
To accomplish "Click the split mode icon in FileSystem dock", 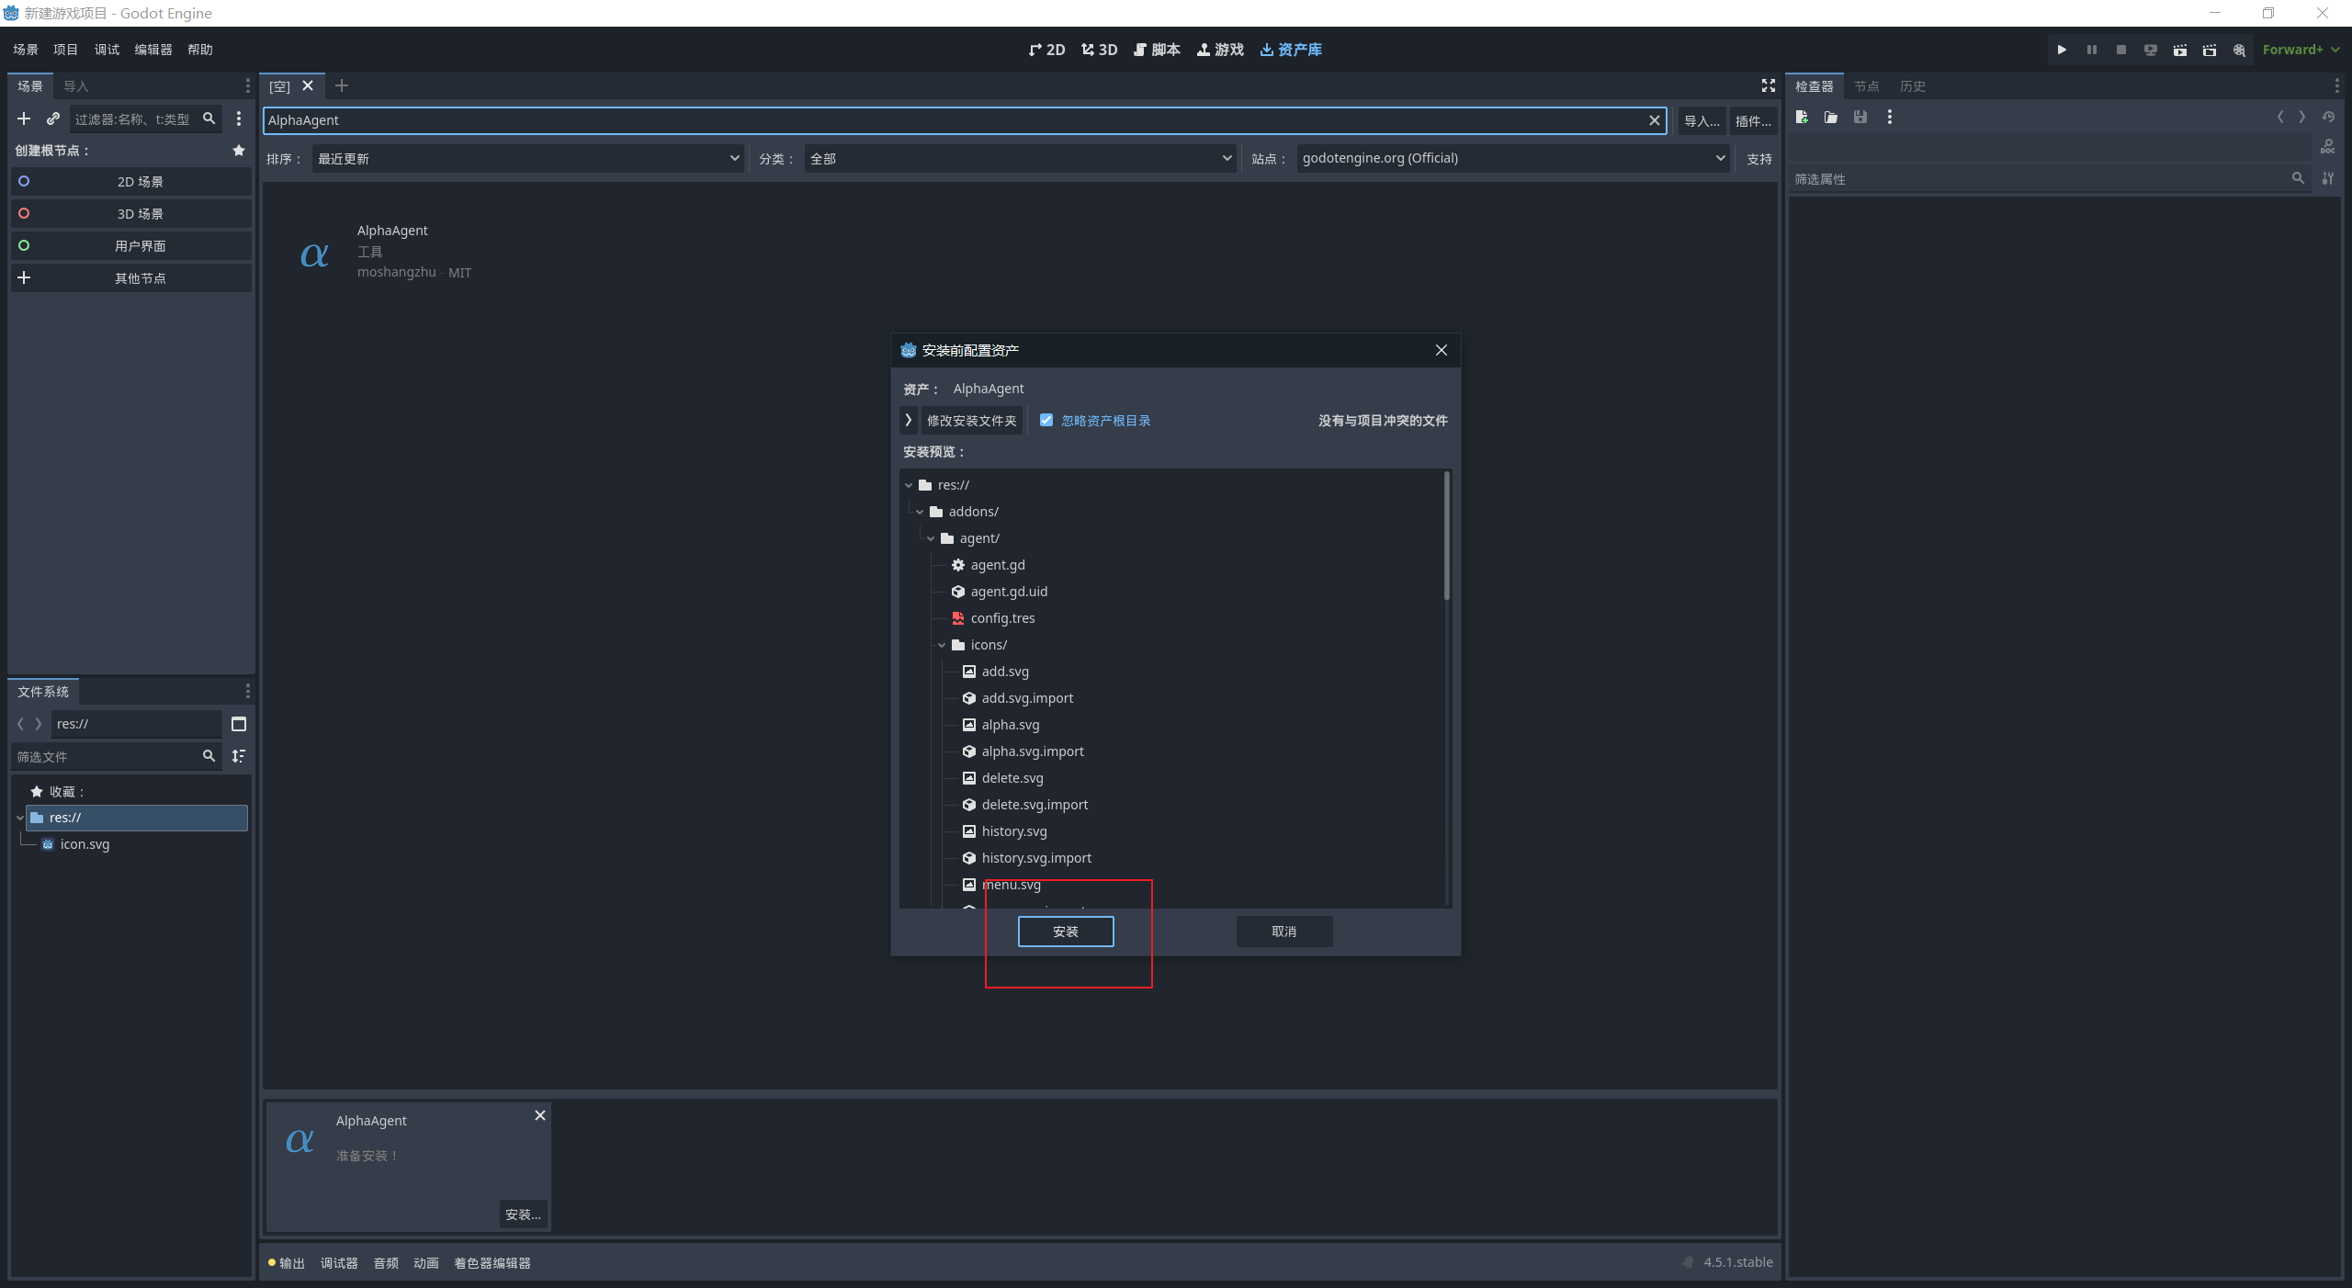I will (x=239, y=724).
